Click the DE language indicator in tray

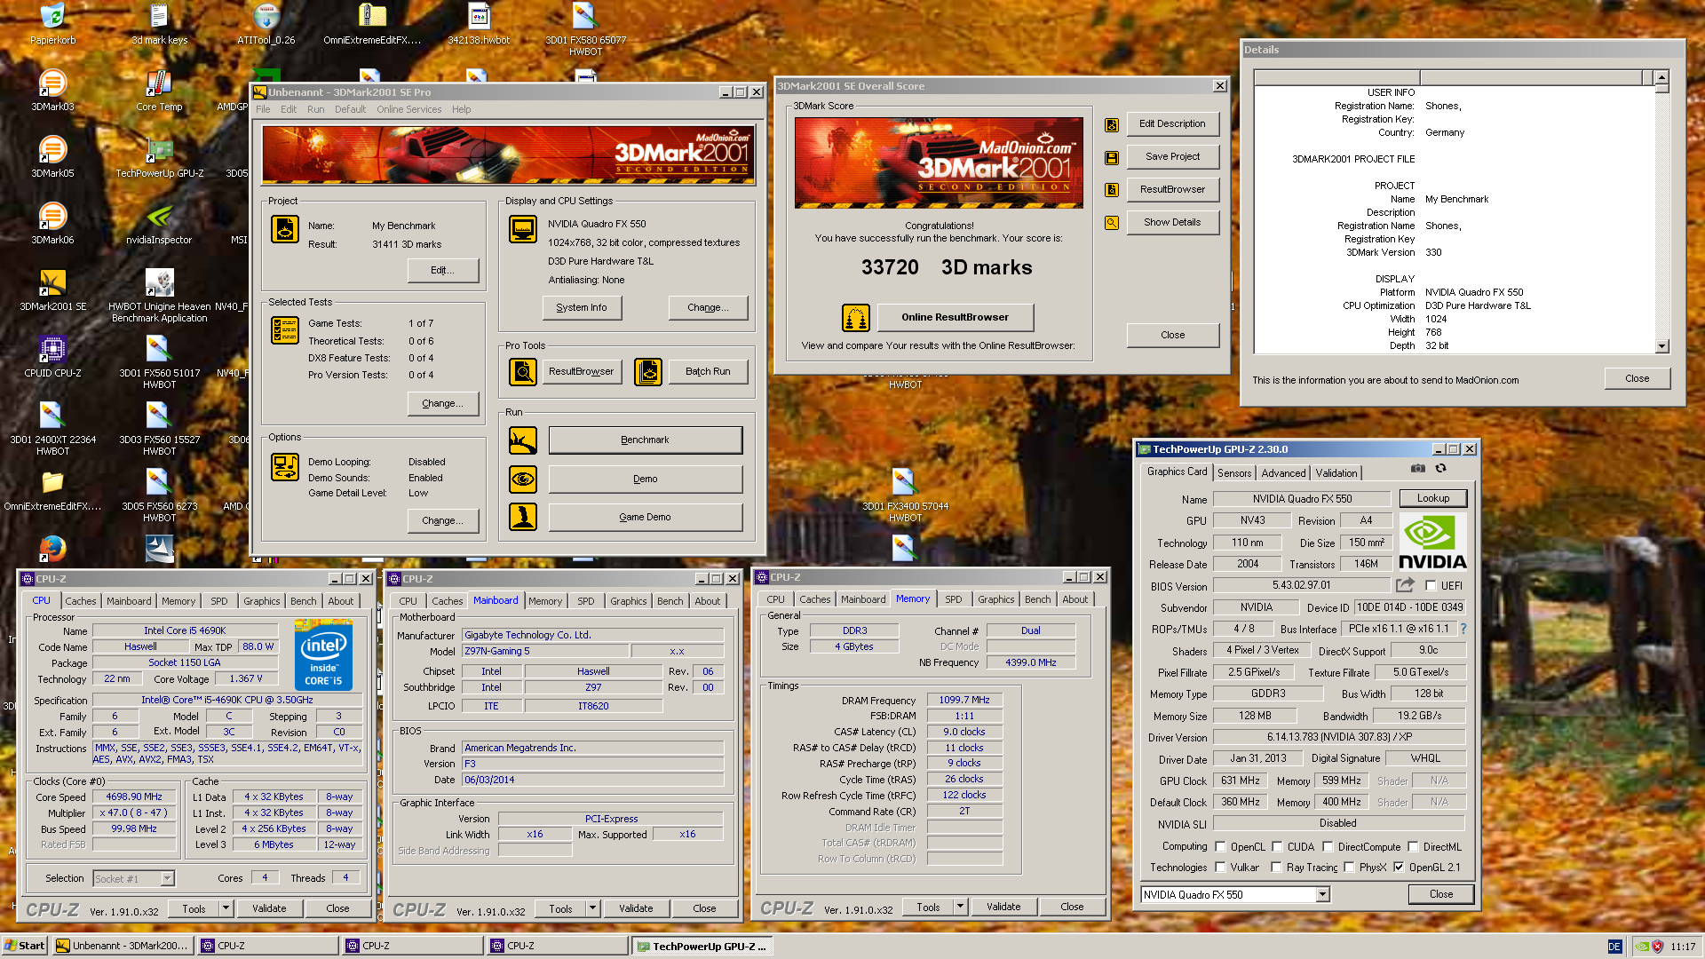pyautogui.click(x=1614, y=947)
